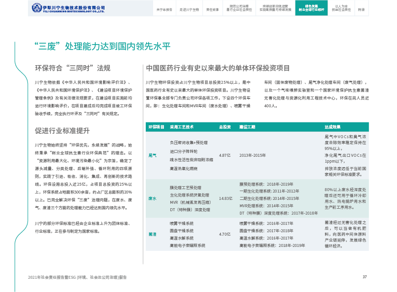Select the 中国医药行业有史以来最大的单体环保投资项目 heading

(x=218, y=68)
